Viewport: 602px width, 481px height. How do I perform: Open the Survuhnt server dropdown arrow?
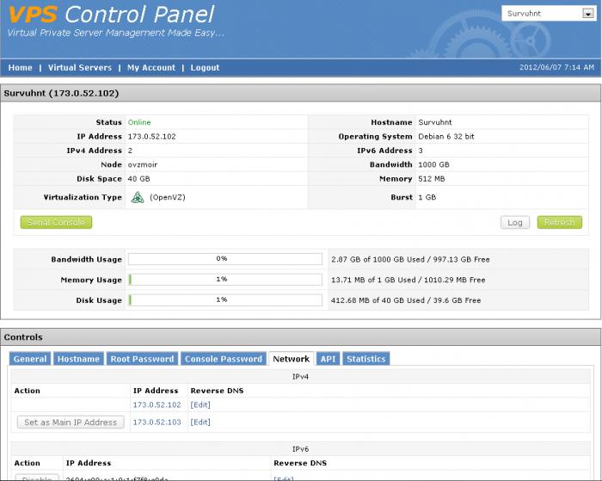587,14
